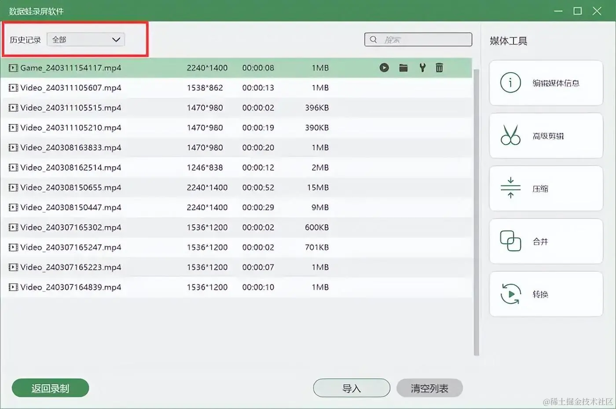The width and height of the screenshot is (616, 409).
Task: Click the 1538*862 resolution value
Action: [205, 88]
